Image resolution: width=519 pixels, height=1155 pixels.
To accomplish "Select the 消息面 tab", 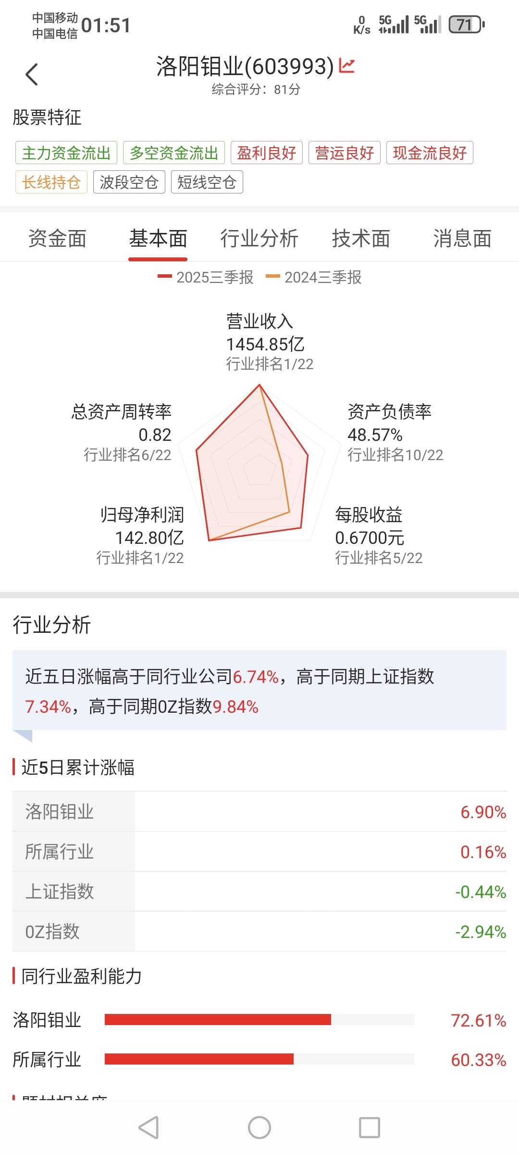I will (462, 239).
